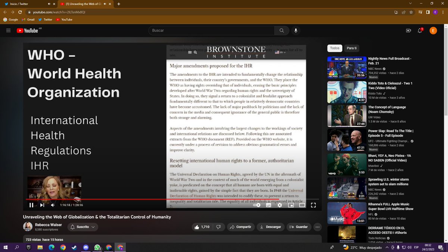Screen dimensions: 448x252
Task: Expand the Suscrito subscription dropdown
Action: point(83,227)
